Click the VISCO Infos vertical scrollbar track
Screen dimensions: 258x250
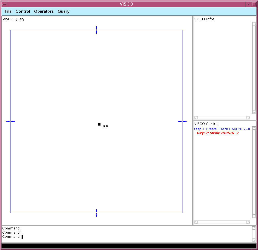point(254,68)
